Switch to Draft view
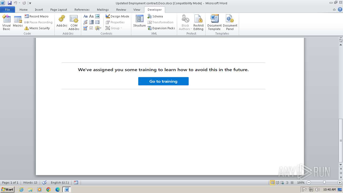Screen dimensions: 343x193 click(292, 183)
